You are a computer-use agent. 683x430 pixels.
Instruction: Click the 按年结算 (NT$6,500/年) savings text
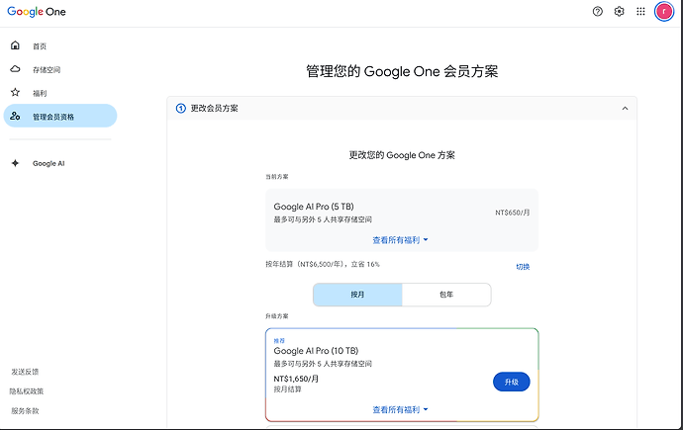click(323, 264)
